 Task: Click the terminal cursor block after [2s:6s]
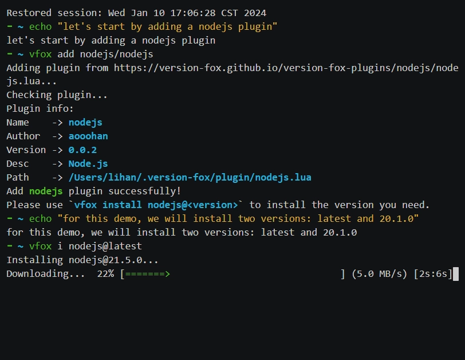(x=456, y=274)
